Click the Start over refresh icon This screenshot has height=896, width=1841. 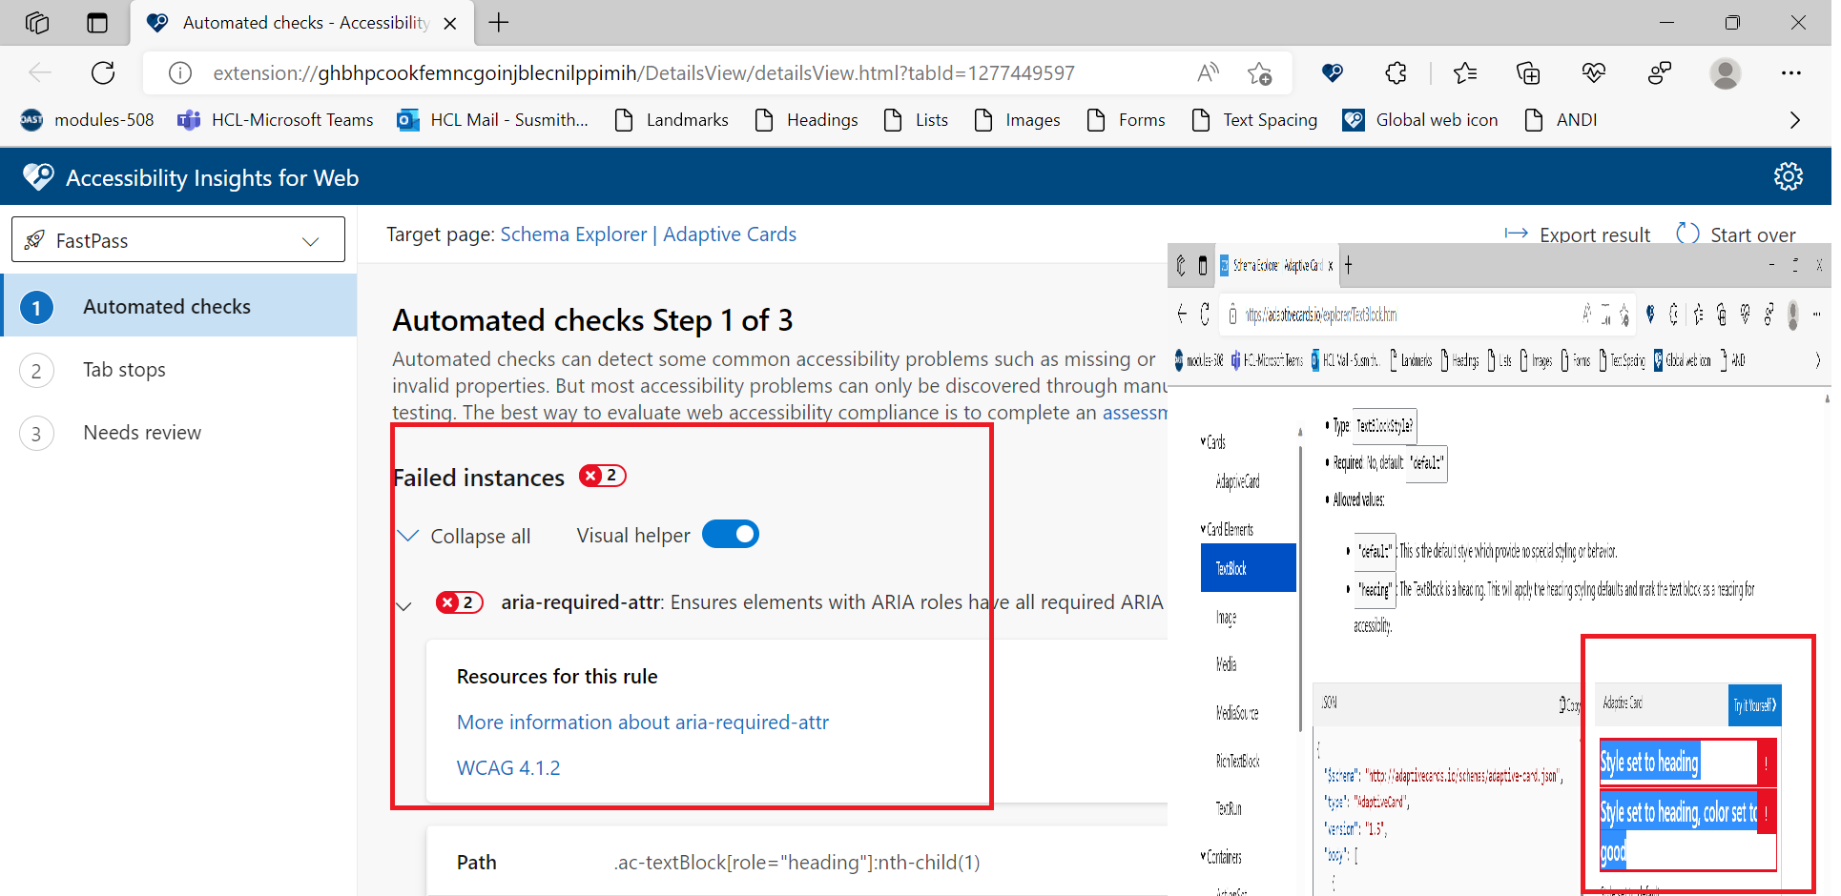[x=1687, y=234]
